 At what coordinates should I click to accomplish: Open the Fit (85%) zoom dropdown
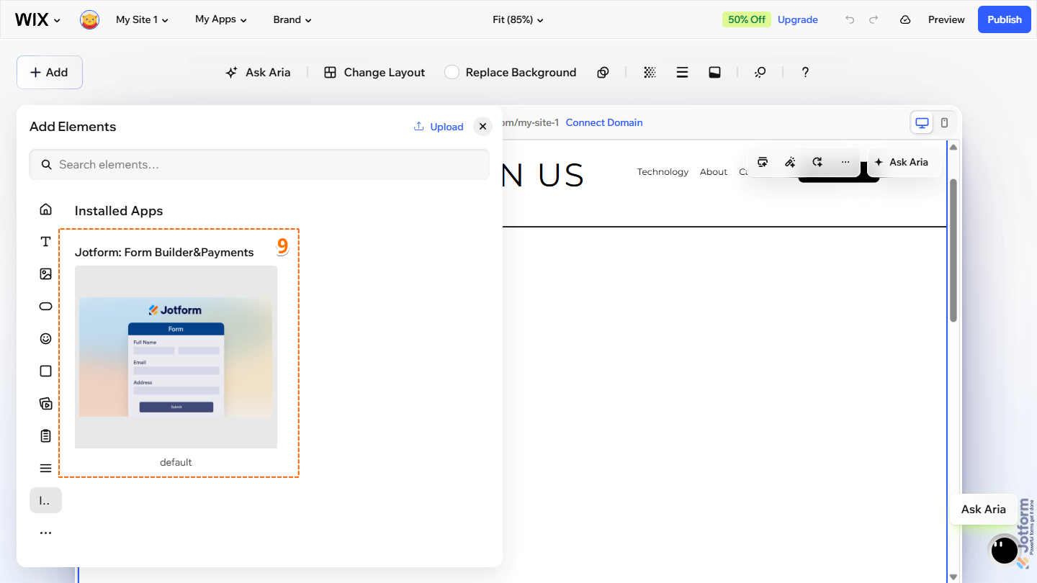(x=518, y=20)
